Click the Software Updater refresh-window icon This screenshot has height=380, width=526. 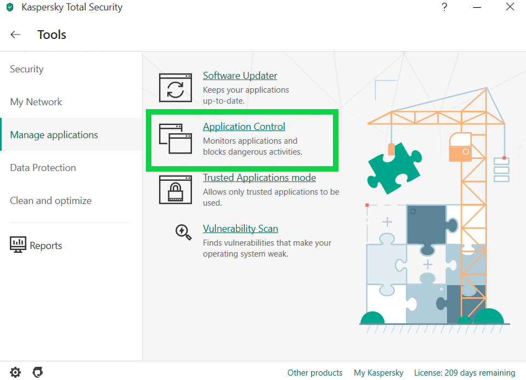pos(176,88)
